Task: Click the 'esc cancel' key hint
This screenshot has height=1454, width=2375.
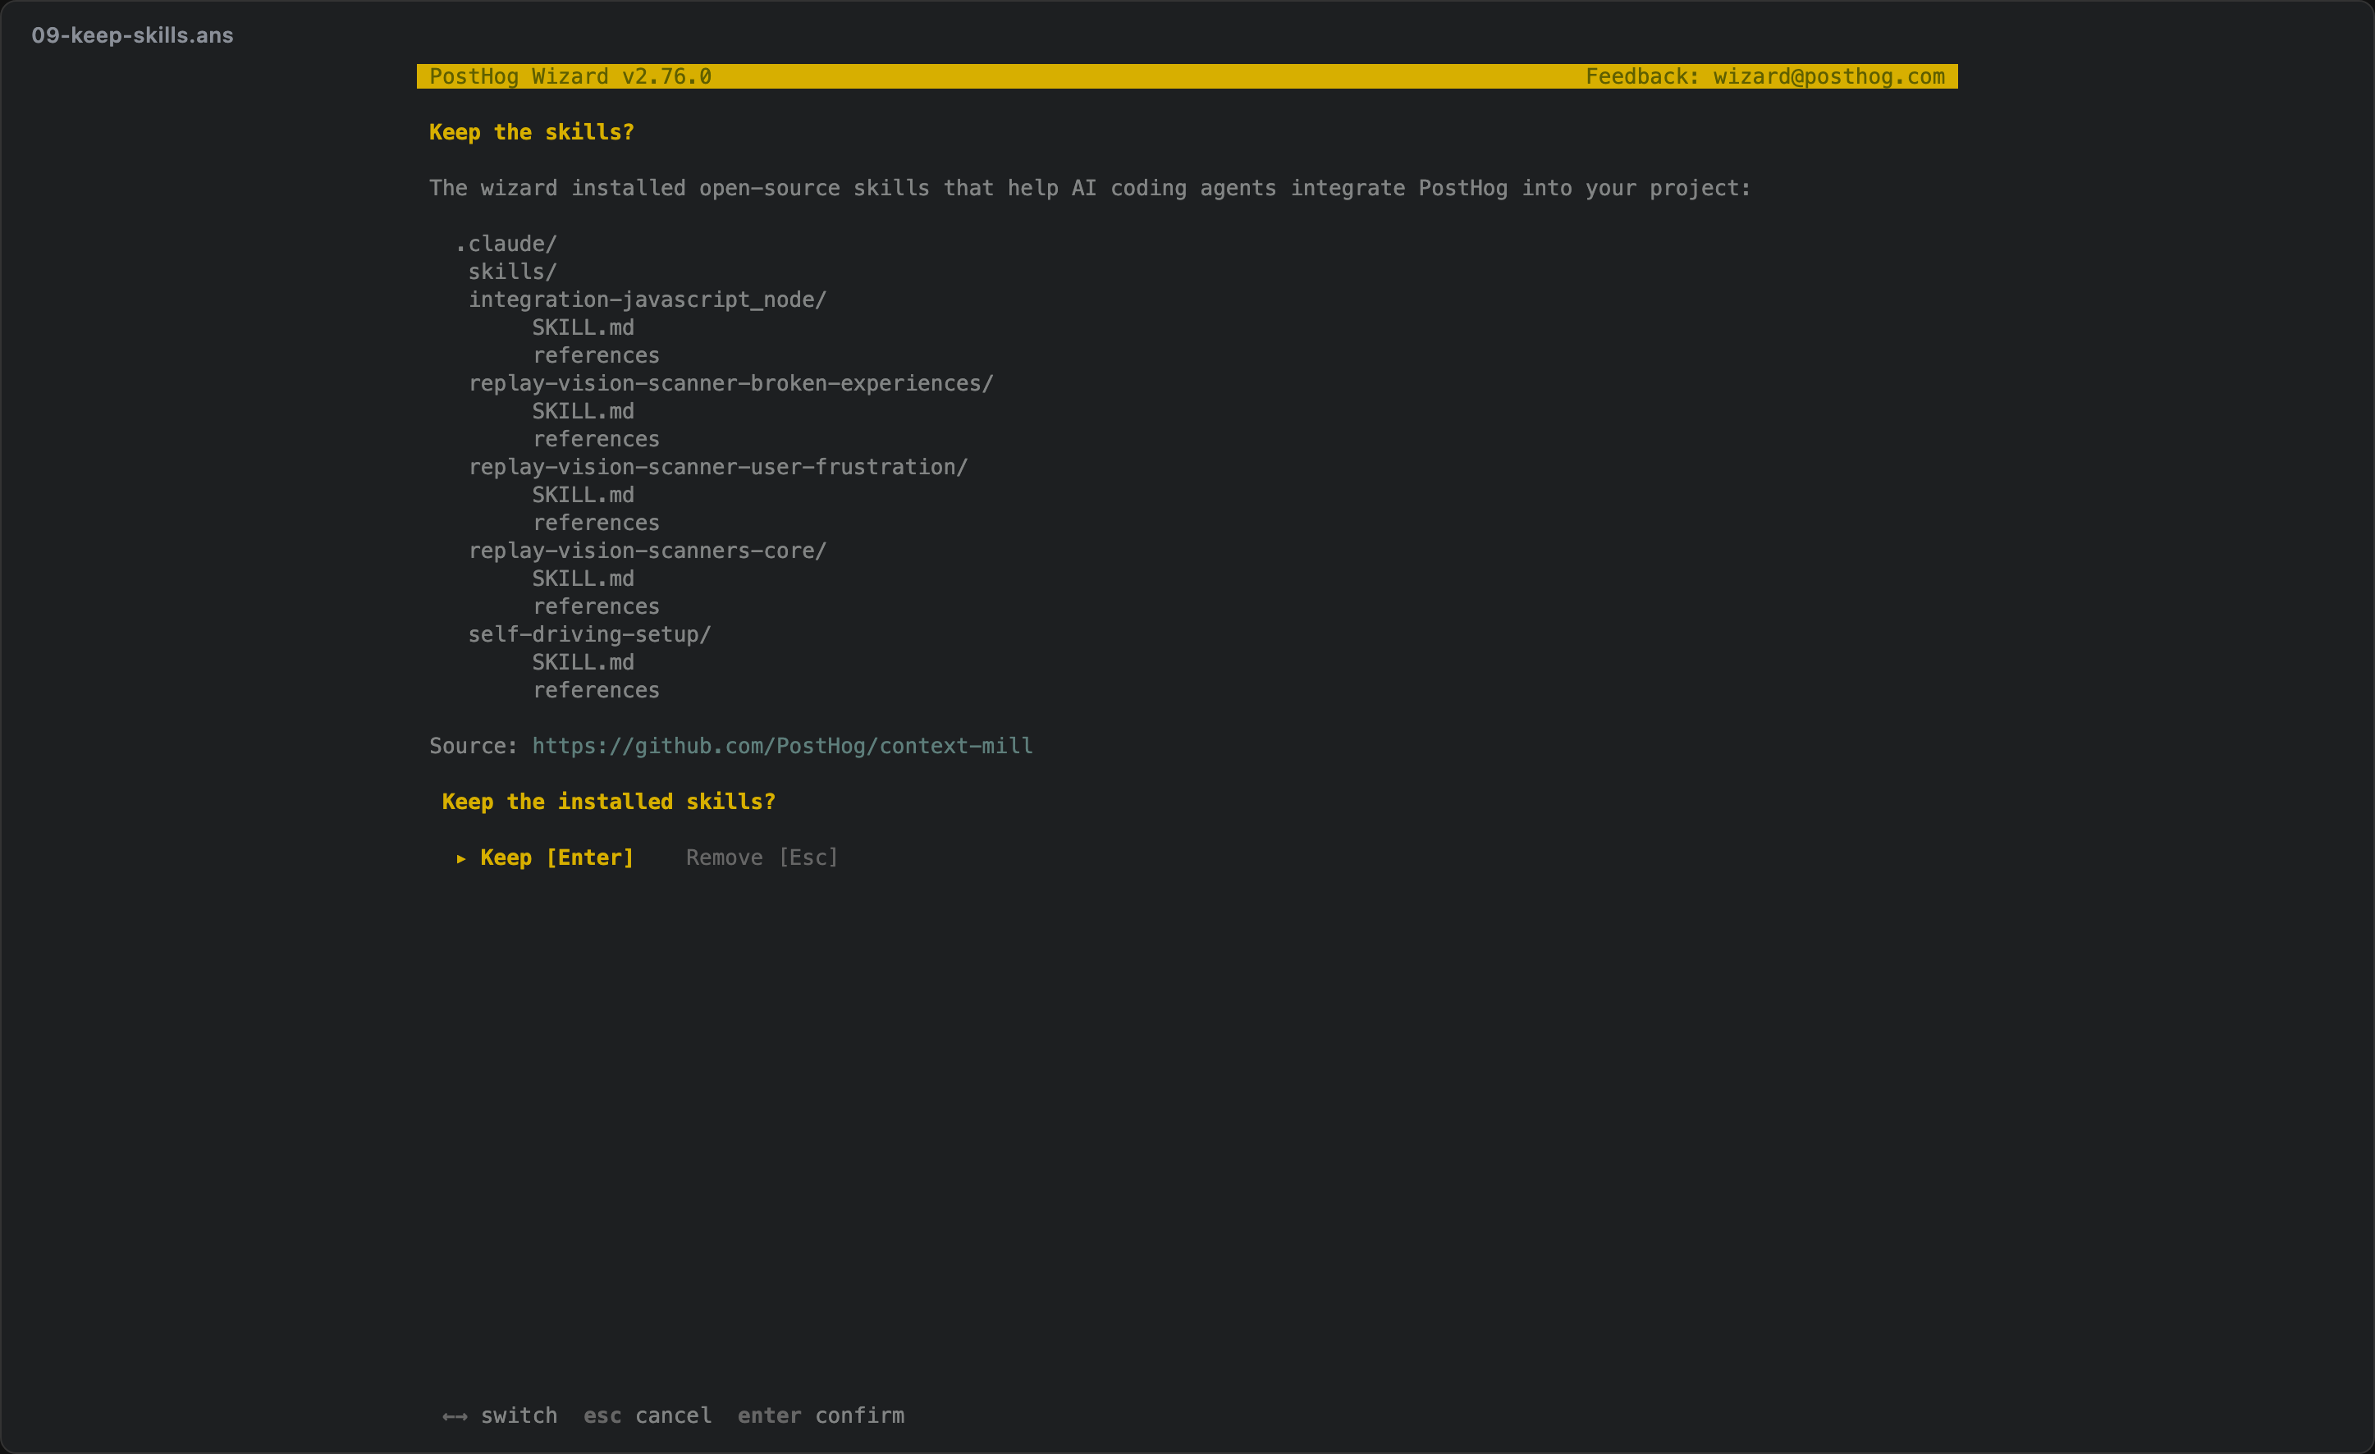Action: 648,1415
